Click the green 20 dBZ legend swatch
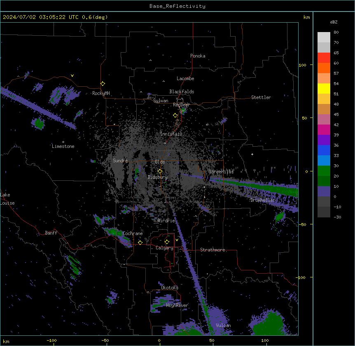355x346 pixels. 324,171
